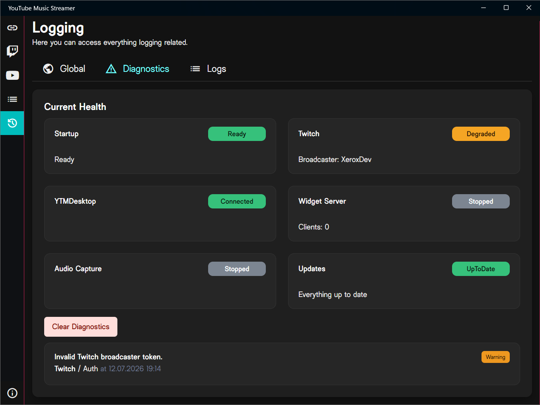Click the Warning tag on diagnostic entry
Screen dimensions: 540x405
(x=495, y=357)
